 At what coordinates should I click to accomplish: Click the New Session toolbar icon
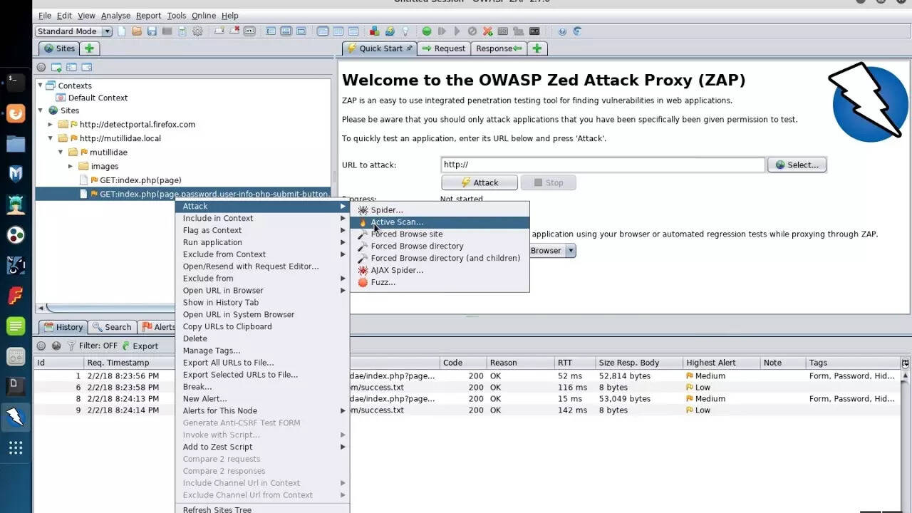point(122,31)
